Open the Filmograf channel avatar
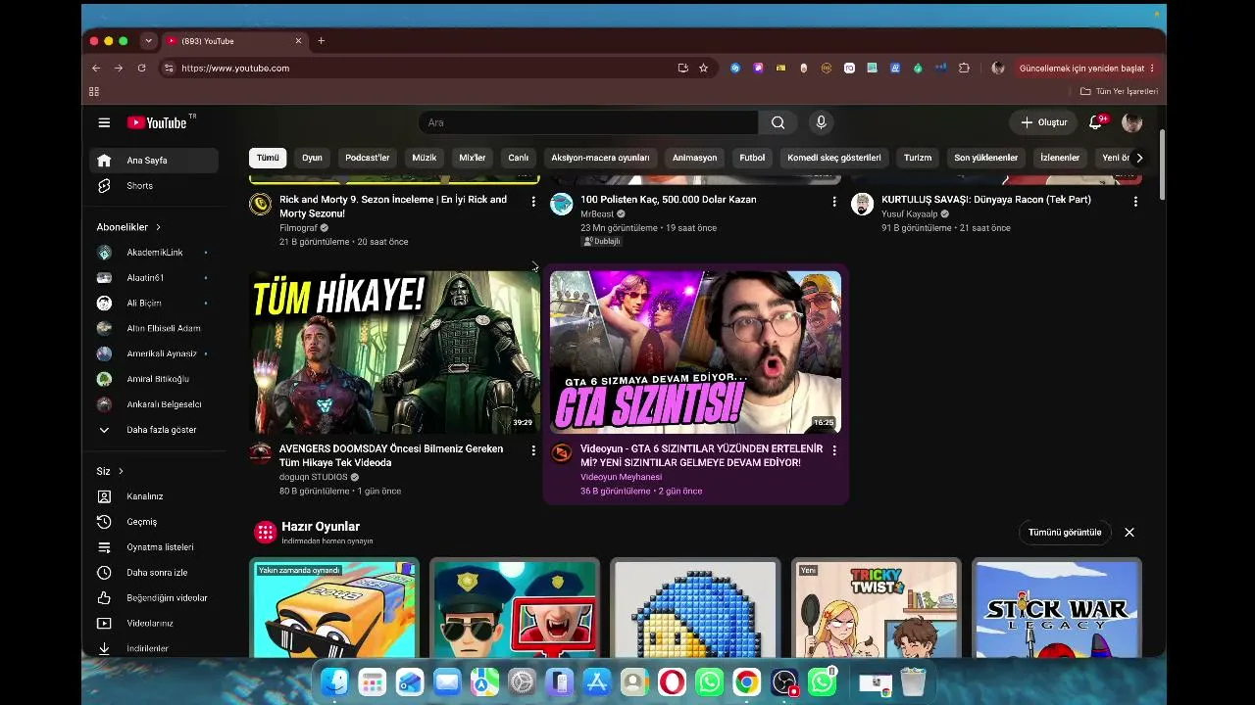Image resolution: width=1255 pixels, height=705 pixels. point(261,204)
